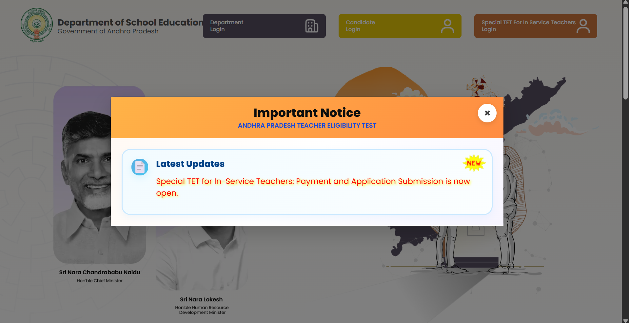Click Sri Nara Chandrababu Naidu name label

(100, 272)
